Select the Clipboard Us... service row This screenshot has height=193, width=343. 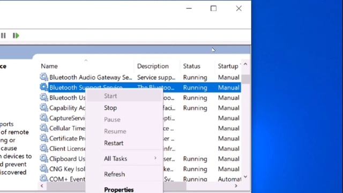[68, 159]
